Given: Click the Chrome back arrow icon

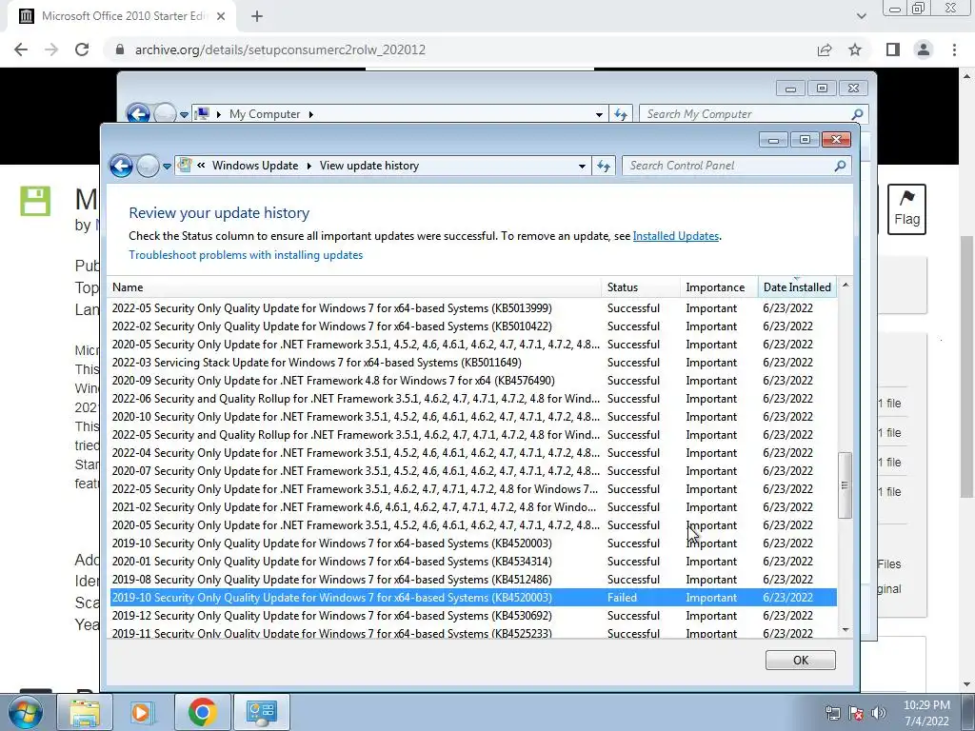Looking at the screenshot, I should [x=21, y=49].
